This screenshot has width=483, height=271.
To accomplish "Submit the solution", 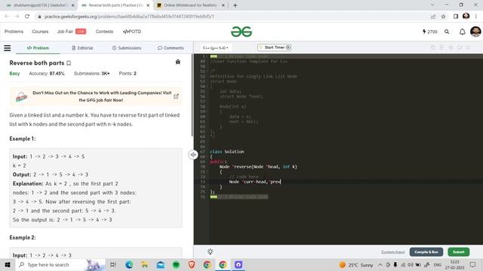I will [x=459, y=252].
